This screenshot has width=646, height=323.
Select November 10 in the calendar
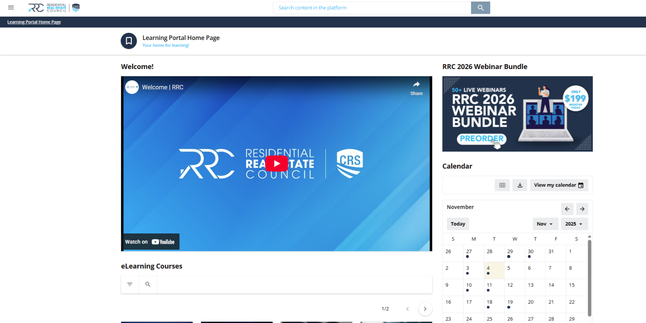coord(474,287)
